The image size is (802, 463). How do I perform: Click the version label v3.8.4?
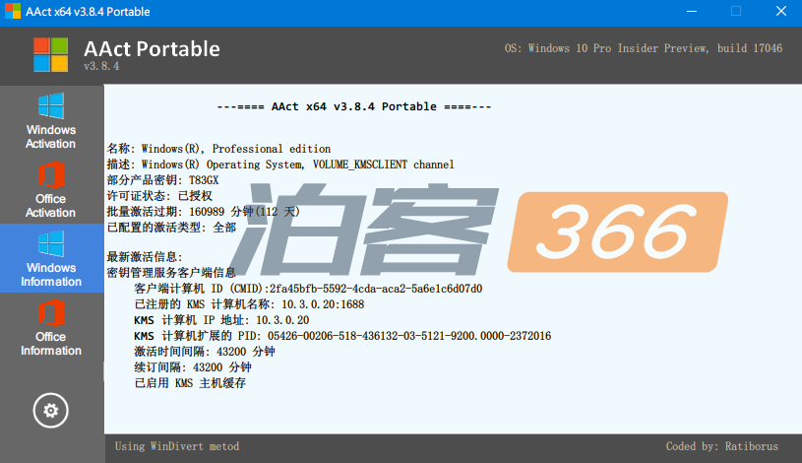click(x=101, y=66)
